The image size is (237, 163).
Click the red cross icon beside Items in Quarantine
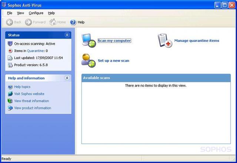tap(10, 51)
